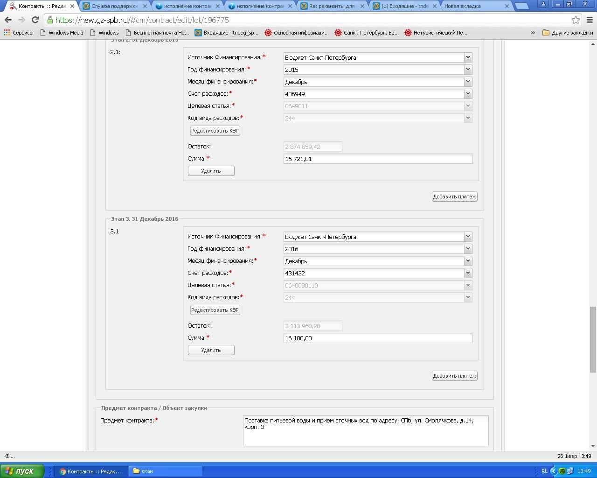Open the Санкт-Петербург bookmark
Screen dimensions: 597x478
pyautogui.click(x=367, y=33)
